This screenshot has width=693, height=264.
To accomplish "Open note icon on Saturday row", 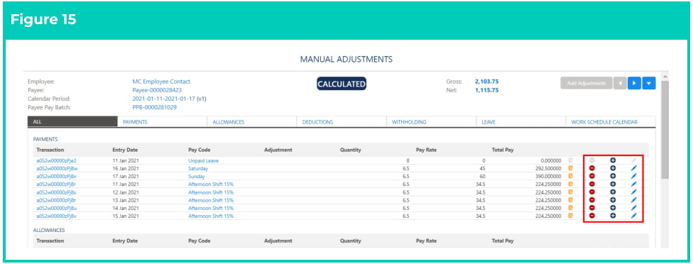I will coord(571,169).
